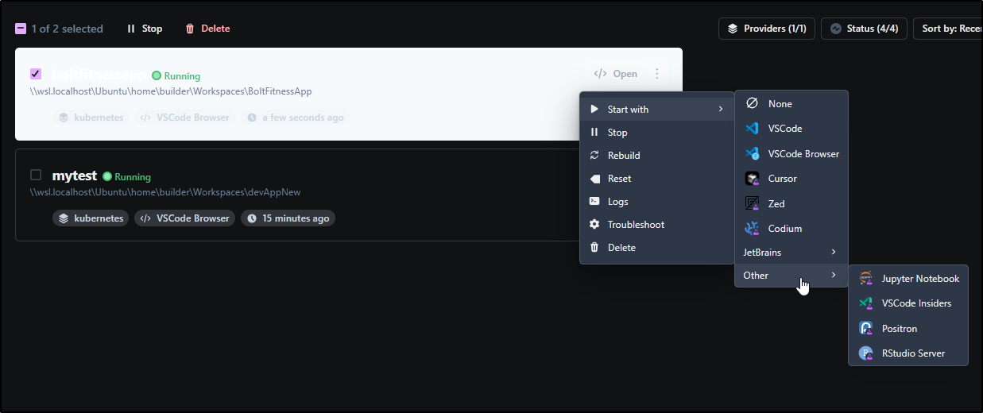The width and height of the screenshot is (983, 413).
Task: Pick the RStudio Server icon
Action: [866, 353]
